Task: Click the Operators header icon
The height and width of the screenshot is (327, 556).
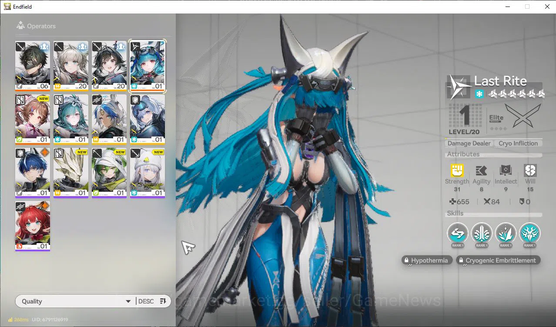Action: [x=20, y=26]
